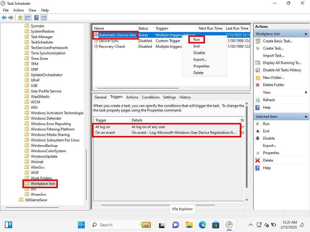Click the Help icon under Selected Item
Viewport: 310px width, 232px height.
coord(258,168)
